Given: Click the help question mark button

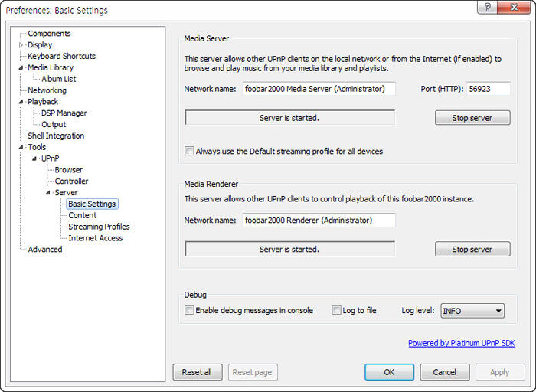Looking at the screenshot, I should (x=488, y=7).
